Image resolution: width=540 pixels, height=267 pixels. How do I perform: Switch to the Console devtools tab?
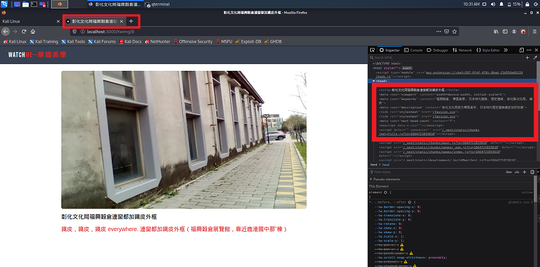(x=413, y=50)
